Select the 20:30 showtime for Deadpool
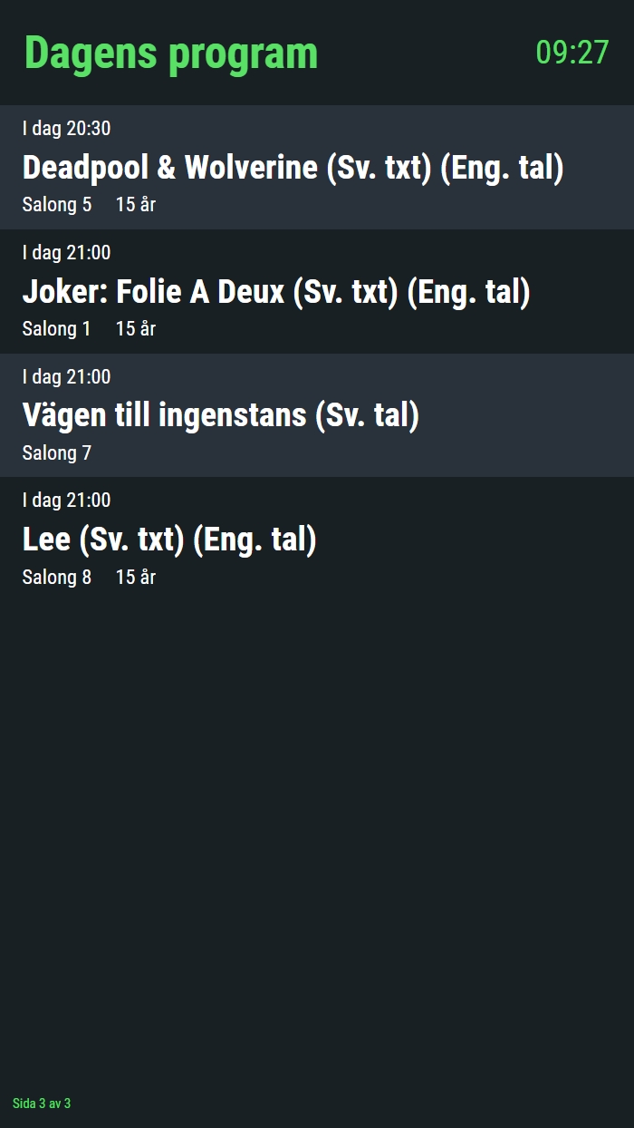The width and height of the screenshot is (634, 1128). (x=66, y=129)
